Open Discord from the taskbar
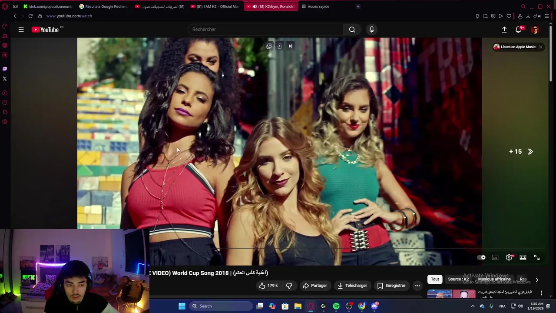The width and height of the screenshot is (556, 313). (x=374, y=306)
